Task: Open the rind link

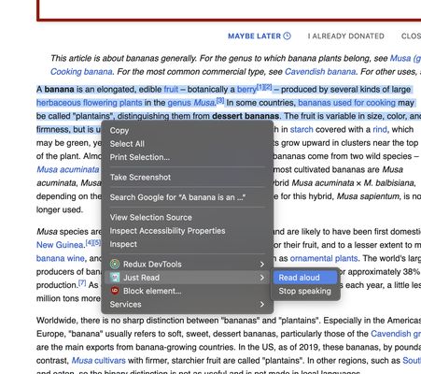Action: point(380,130)
